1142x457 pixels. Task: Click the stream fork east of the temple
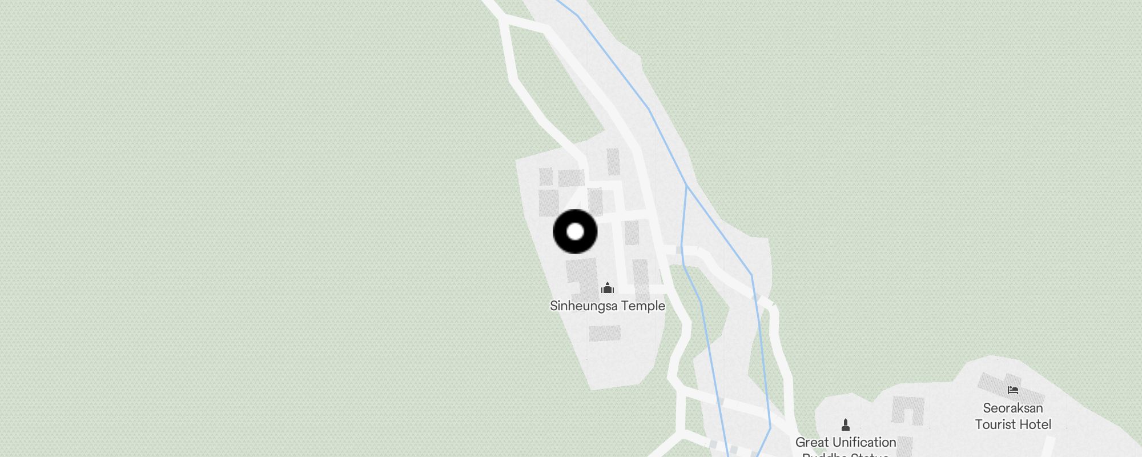point(686,186)
